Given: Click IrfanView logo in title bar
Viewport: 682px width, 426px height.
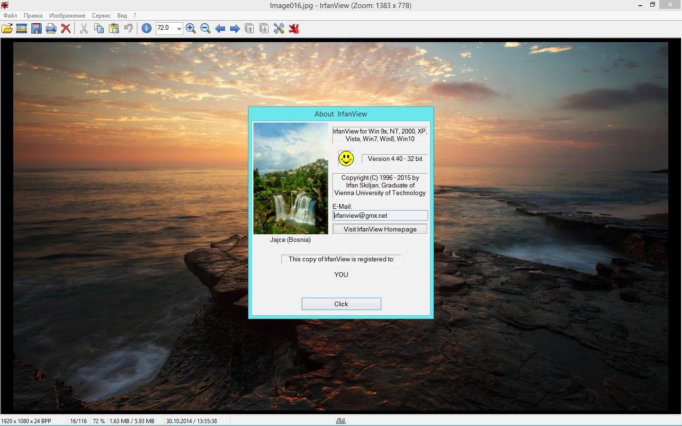Looking at the screenshot, I should pyautogui.click(x=5, y=5).
